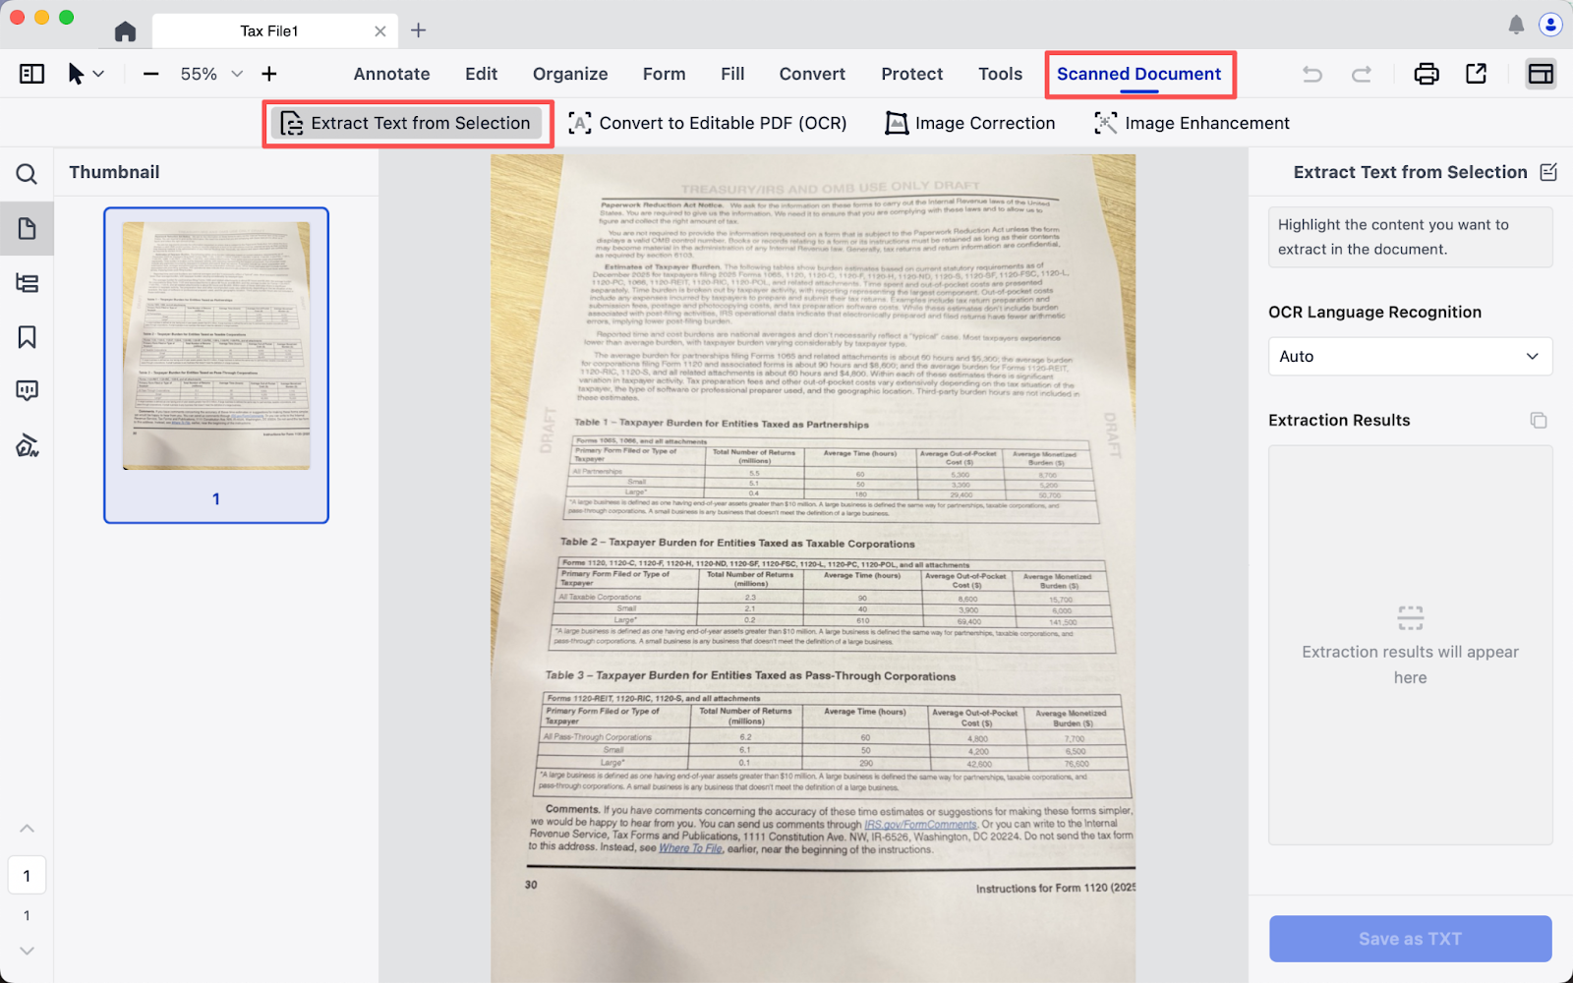Click the print icon

point(1426,74)
